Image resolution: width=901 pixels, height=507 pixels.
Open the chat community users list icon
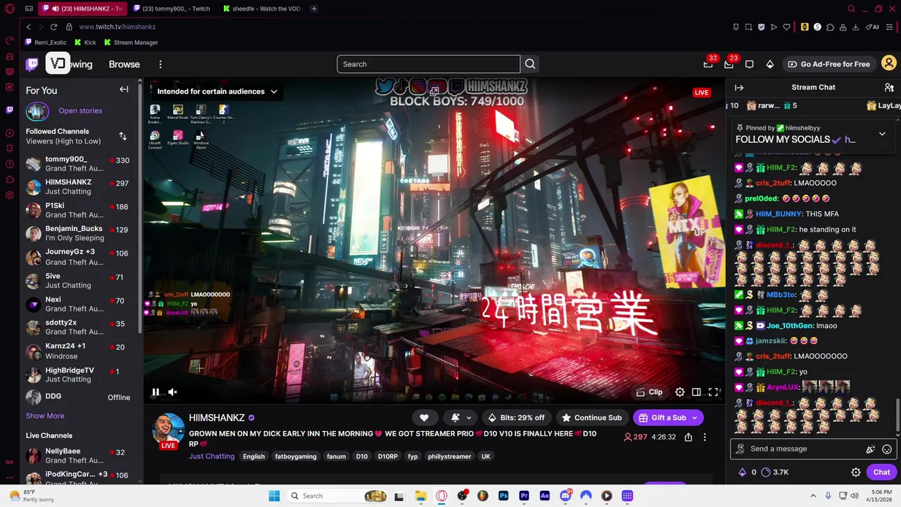[889, 87]
